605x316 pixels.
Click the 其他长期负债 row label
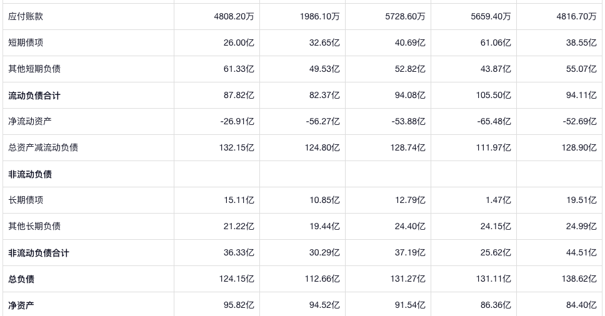[x=34, y=226]
